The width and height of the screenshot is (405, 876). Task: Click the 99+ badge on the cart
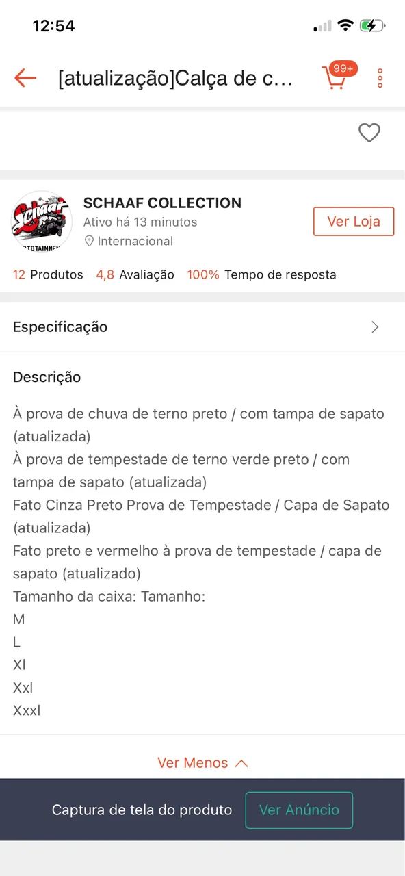point(343,68)
